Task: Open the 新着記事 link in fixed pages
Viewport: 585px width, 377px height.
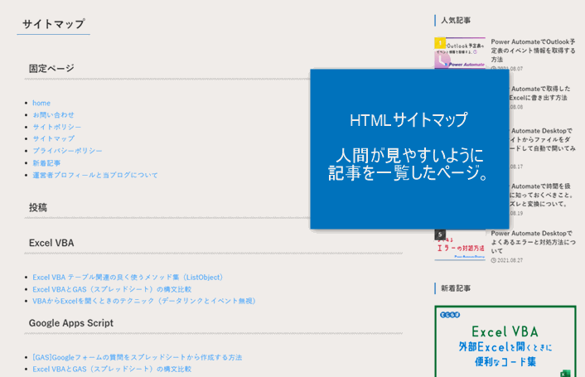Action: click(x=46, y=163)
